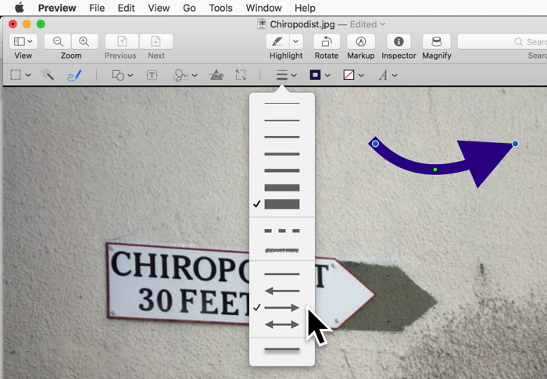
Task: Choose plain line without arrowheads
Action: coord(282,274)
